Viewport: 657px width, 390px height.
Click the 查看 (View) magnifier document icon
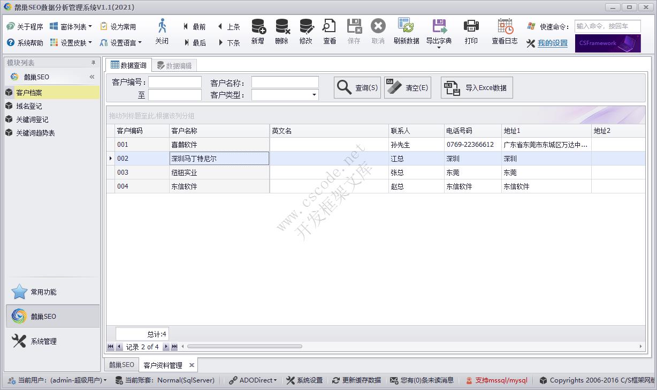point(330,27)
